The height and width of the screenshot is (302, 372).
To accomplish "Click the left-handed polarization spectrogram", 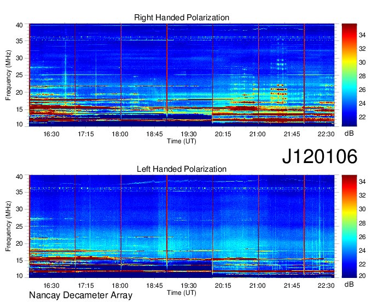I will pos(182,226).
